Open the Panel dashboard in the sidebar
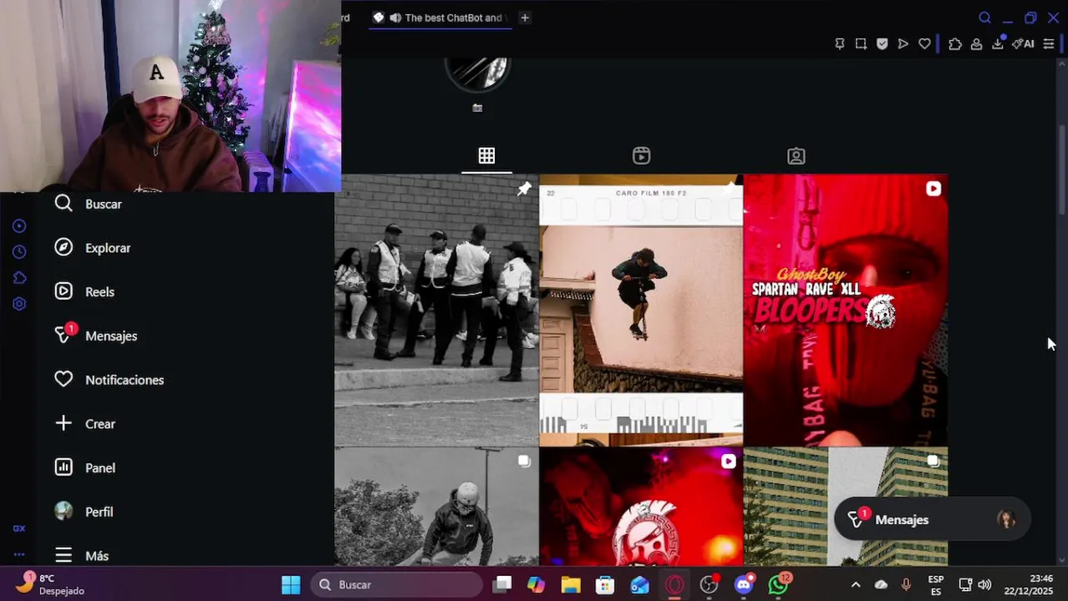This screenshot has height=601, width=1068. pyautogui.click(x=84, y=468)
